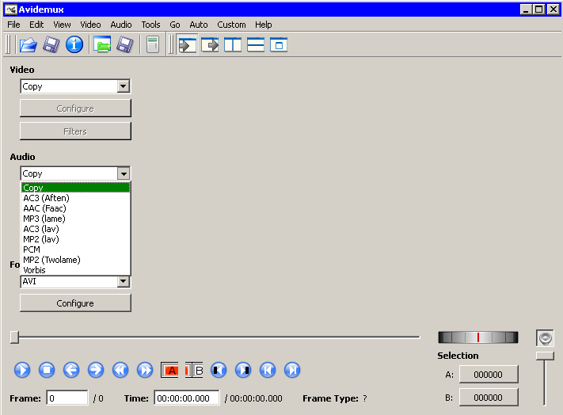The image size is (563, 415).
Task: Click the Frame number input field
Action: (67, 398)
